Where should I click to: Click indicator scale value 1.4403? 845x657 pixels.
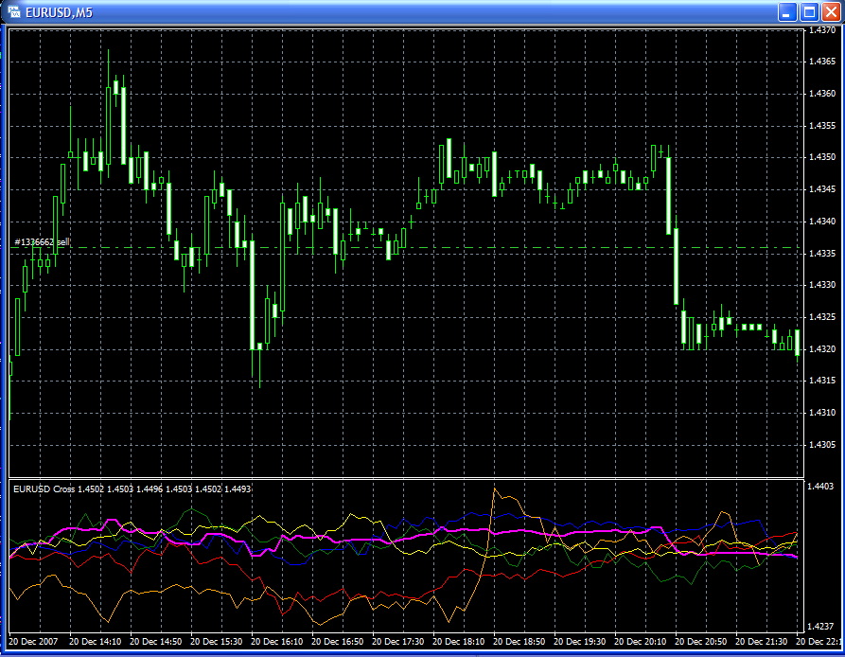[820, 487]
